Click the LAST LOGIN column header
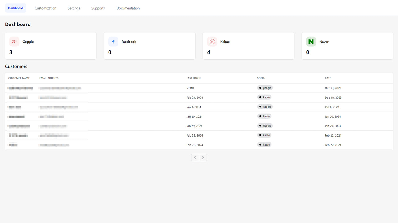 pos(193,78)
